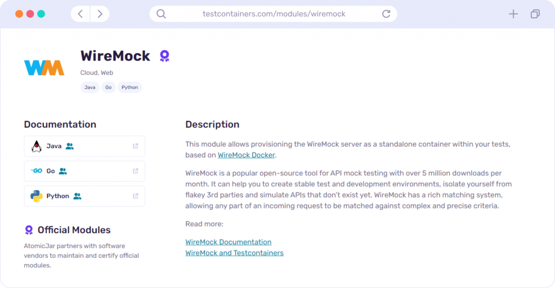The width and height of the screenshot is (555, 288).
Task: Click the community people icon beside Python
Action: coord(77,196)
